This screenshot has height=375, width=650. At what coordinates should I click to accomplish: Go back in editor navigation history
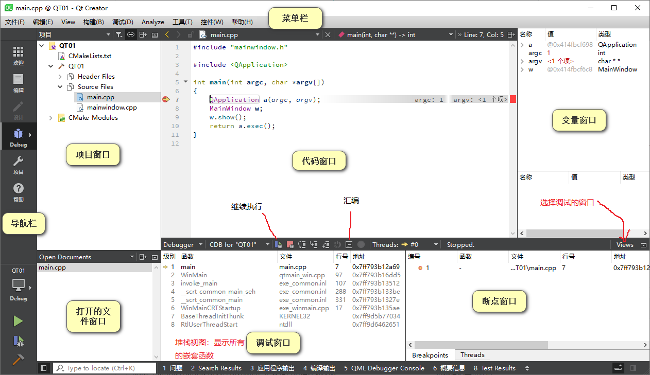point(167,34)
